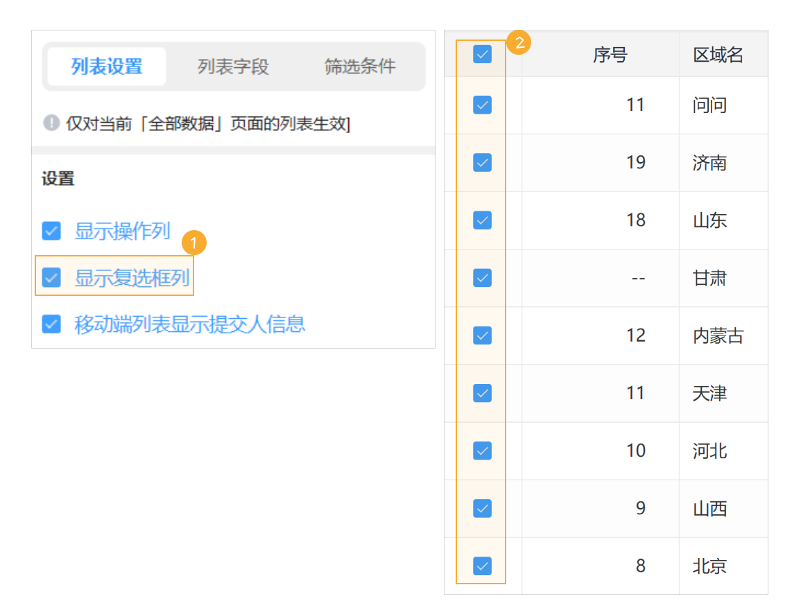The width and height of the screenshot is (801, 612).
Task: Uncheck the row checkbox for 济南
Action: point(482,162)
